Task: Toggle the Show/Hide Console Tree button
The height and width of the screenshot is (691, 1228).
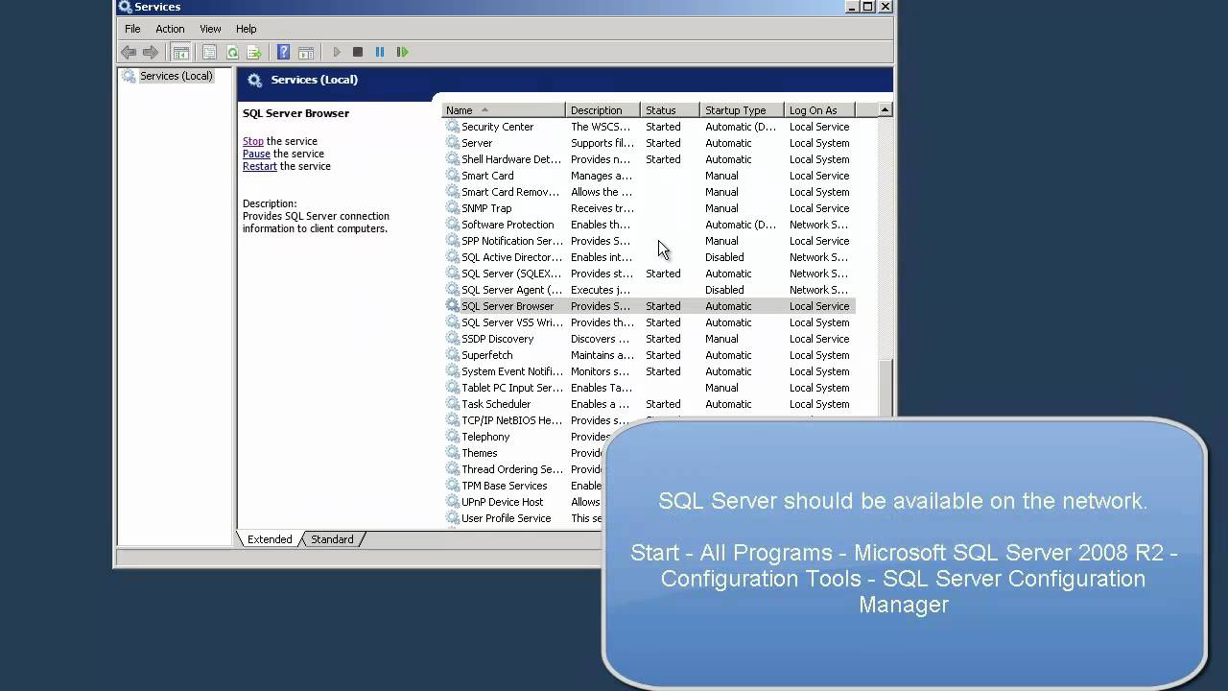Action: click(180, 52)
